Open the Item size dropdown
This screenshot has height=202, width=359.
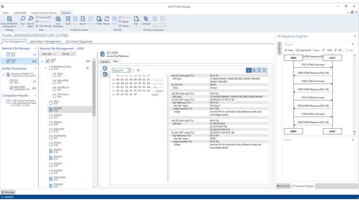coord(49,54)
